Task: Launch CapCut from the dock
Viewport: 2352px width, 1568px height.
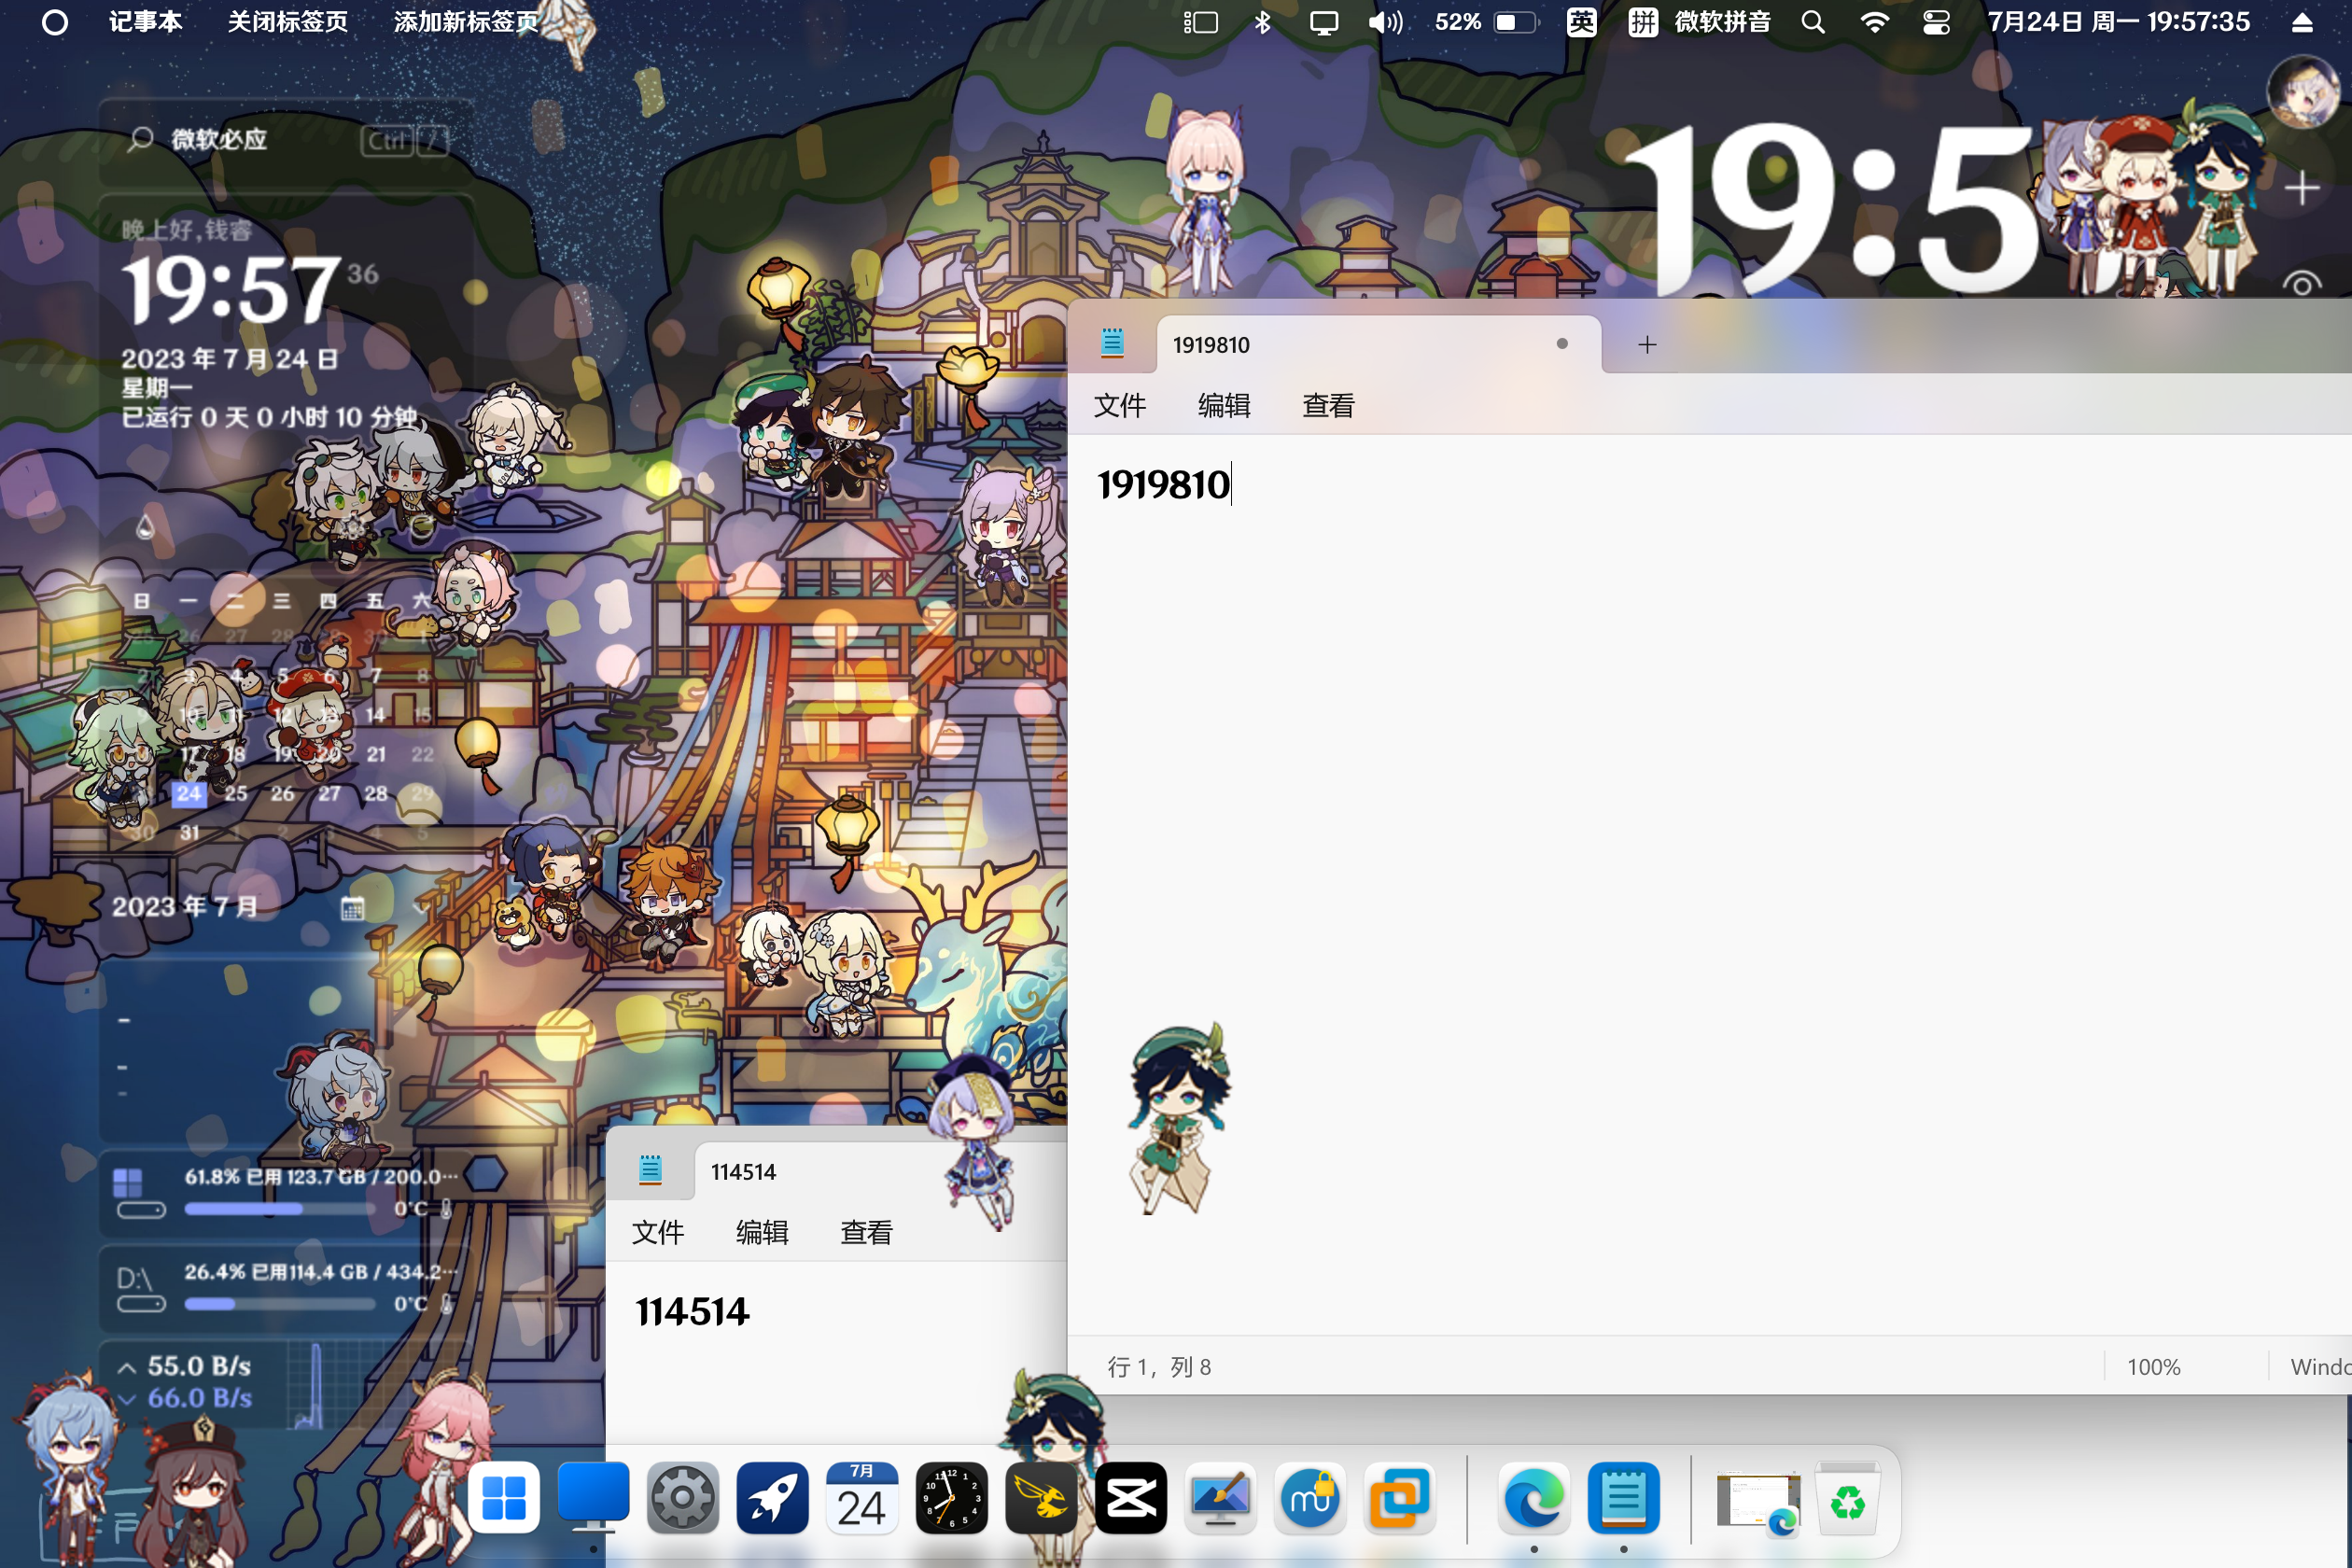Action: [x=1131, y=1497]
